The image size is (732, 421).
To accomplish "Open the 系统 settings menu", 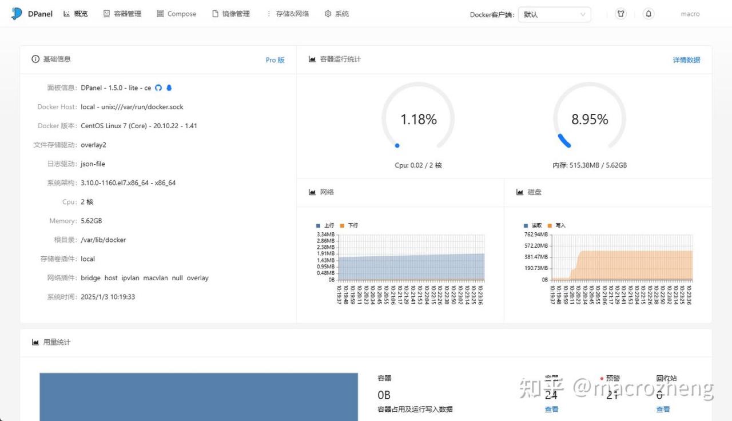I will [337, 14].
